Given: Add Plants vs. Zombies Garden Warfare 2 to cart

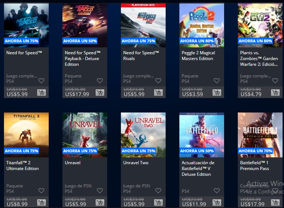Looking at the screenshot, I should coord(275,93).
